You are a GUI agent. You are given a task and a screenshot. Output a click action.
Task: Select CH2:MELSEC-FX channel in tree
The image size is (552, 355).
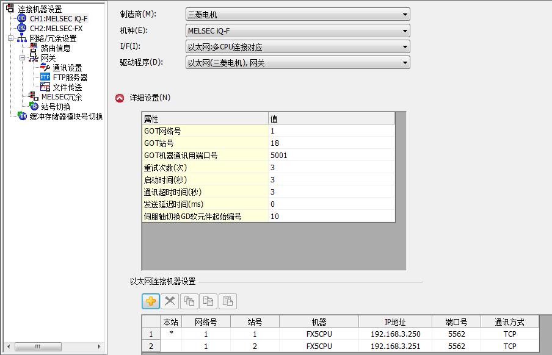point(56,28)
